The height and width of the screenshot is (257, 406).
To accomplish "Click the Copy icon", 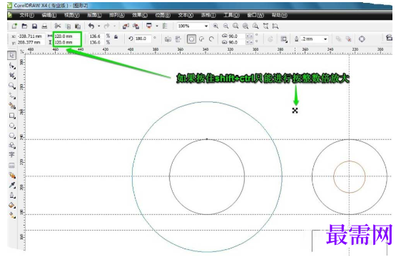I will coord(68,26).
